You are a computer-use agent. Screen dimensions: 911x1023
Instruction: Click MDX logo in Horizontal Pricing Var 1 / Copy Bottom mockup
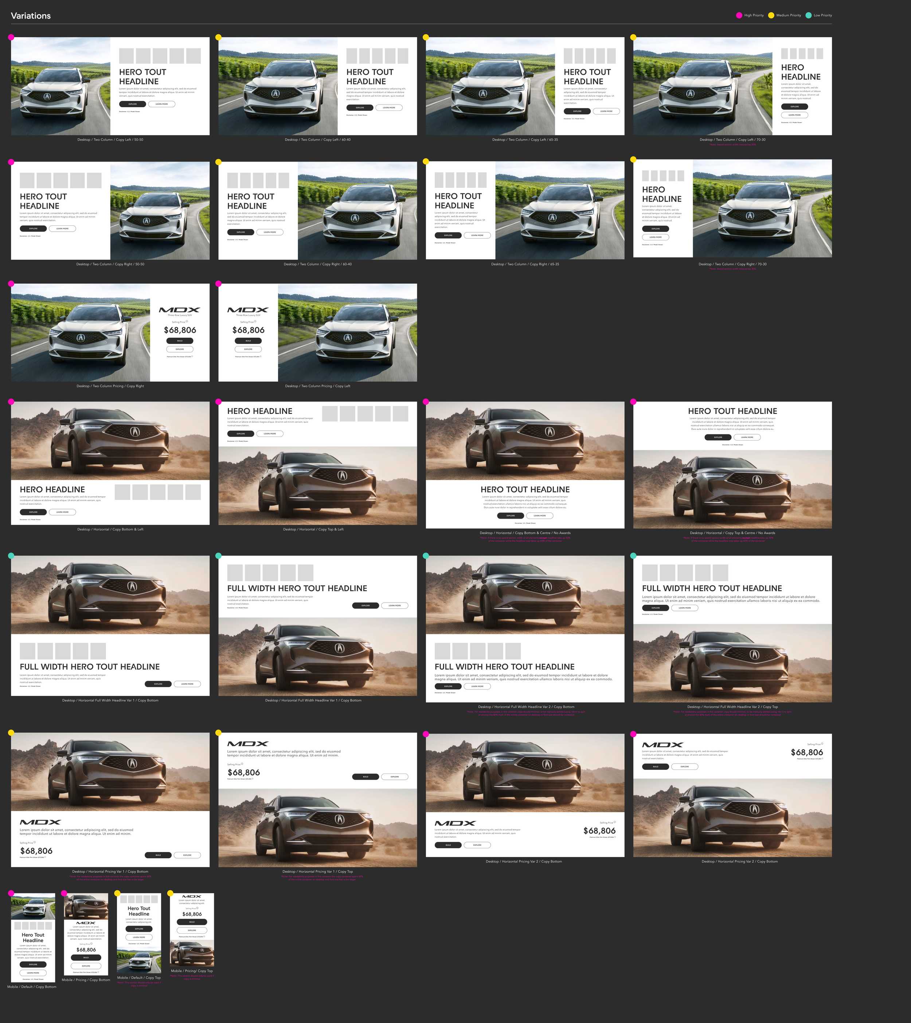point(40,822)
